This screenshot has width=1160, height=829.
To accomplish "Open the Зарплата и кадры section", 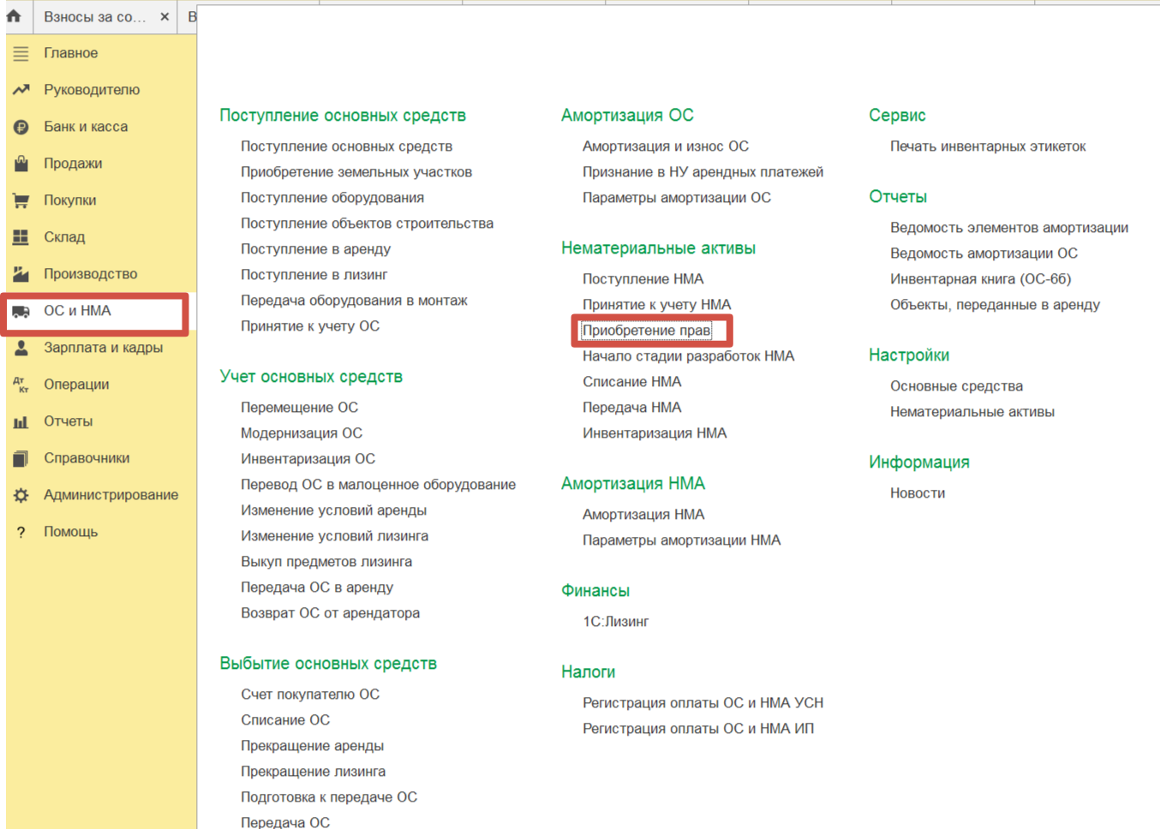I will tap(103, 348).
